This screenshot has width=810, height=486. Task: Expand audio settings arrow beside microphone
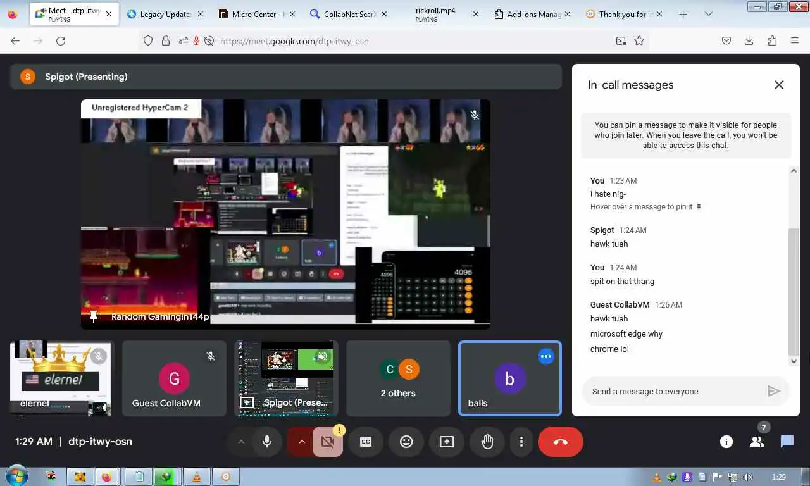click(240, 442)
